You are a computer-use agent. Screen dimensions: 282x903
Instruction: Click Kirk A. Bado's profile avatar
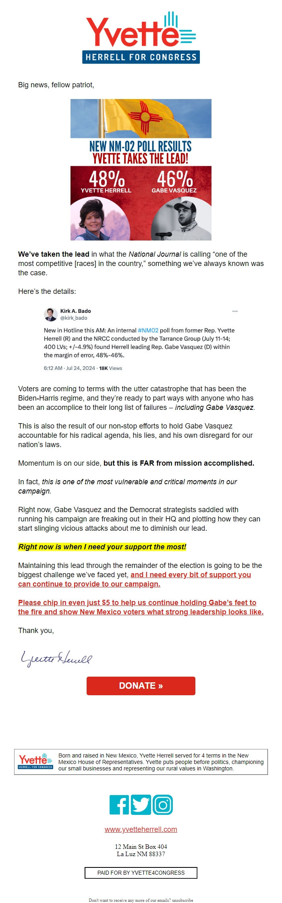click(x=50, y=314)
